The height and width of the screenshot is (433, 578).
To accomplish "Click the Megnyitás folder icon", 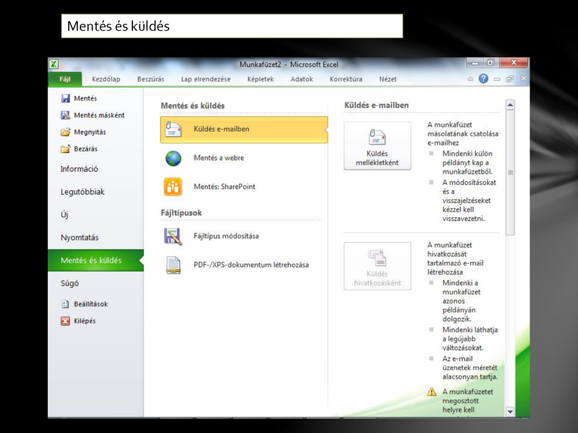I will tap(66, 132).
